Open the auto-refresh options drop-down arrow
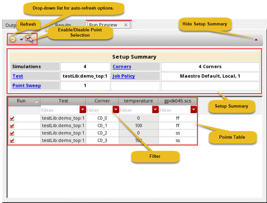Screen dimensions: 267x203 [x=21, y=40]
